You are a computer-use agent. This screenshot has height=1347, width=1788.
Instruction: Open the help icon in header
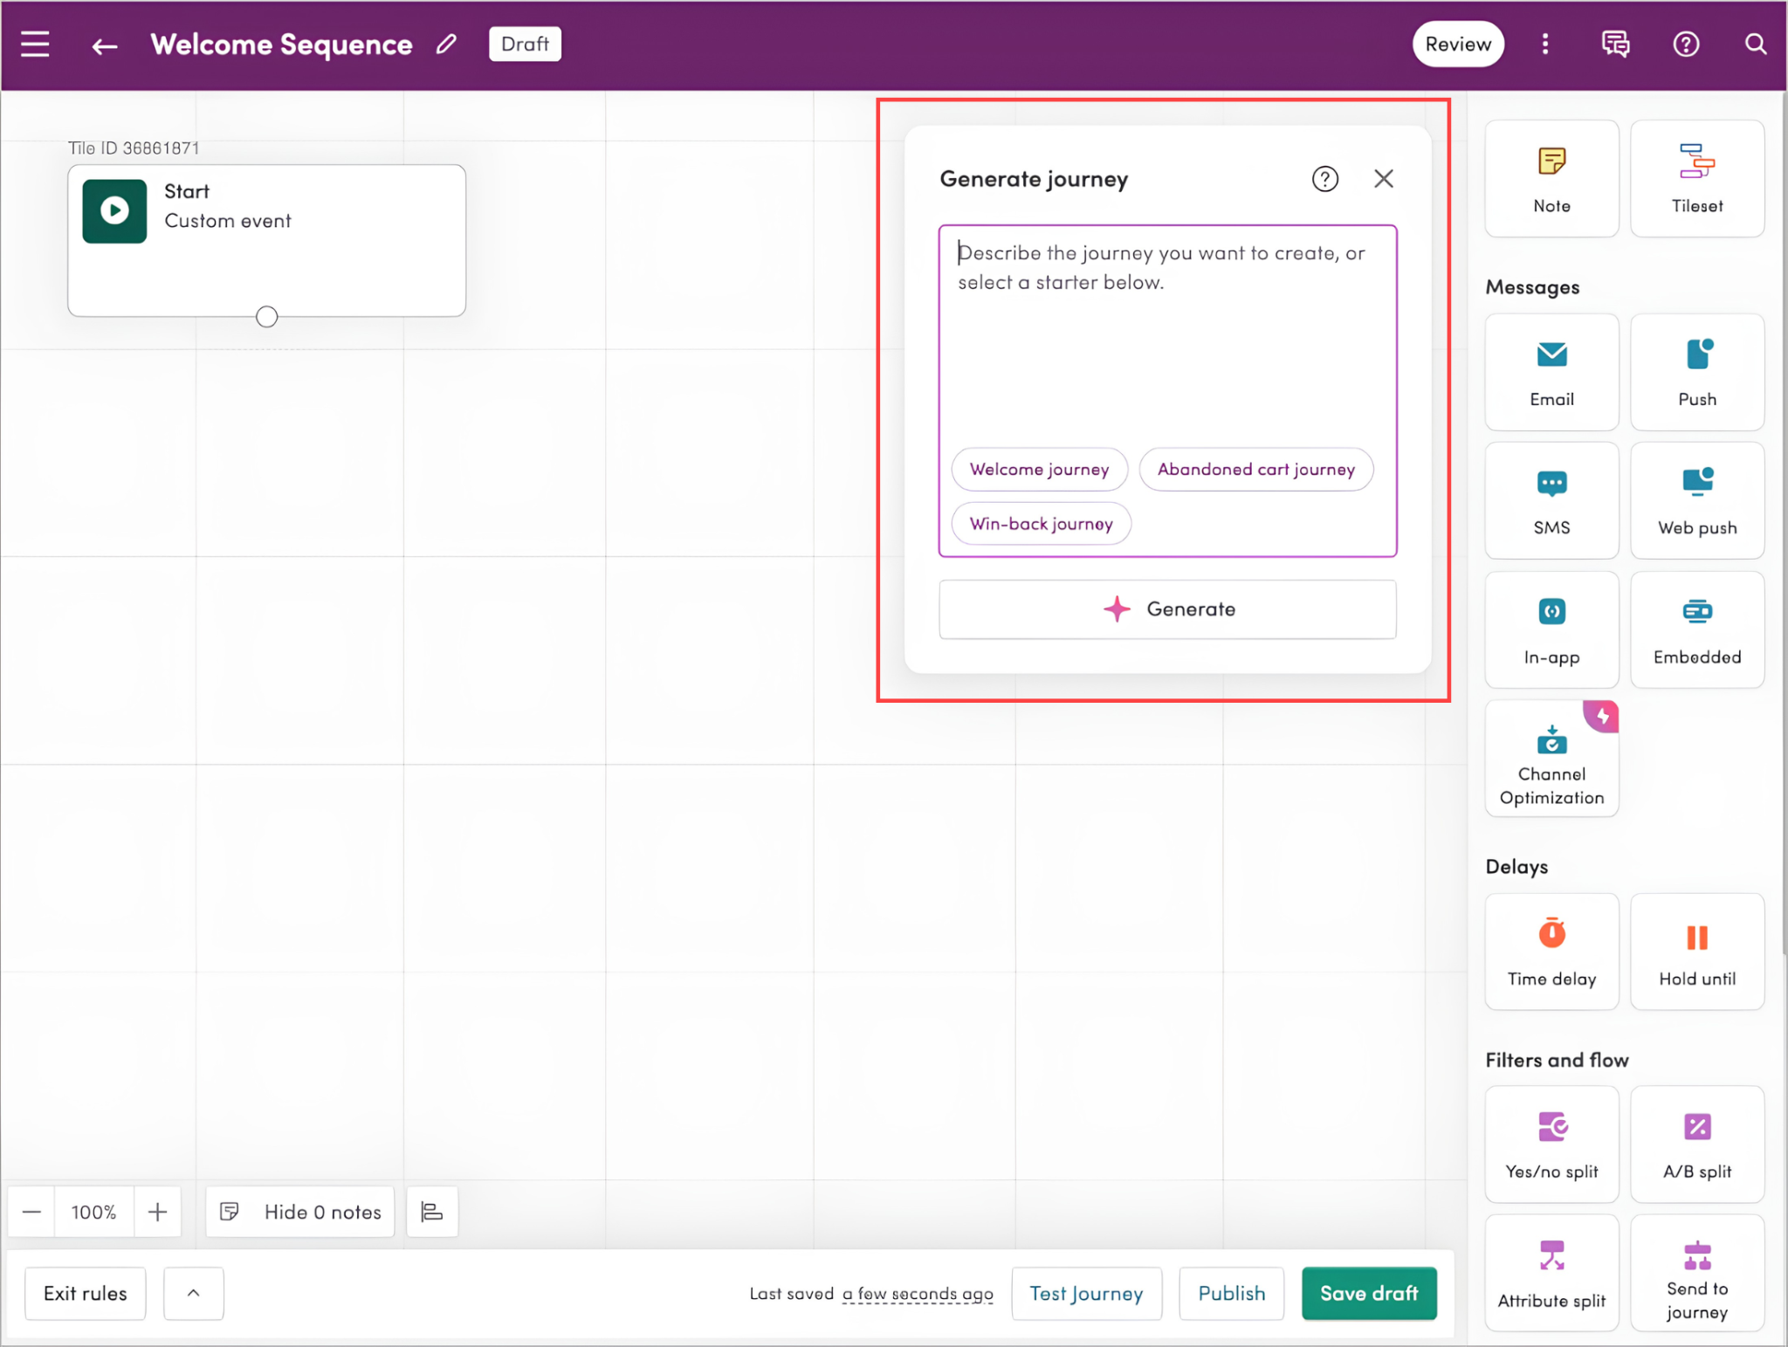point(1686,44)
